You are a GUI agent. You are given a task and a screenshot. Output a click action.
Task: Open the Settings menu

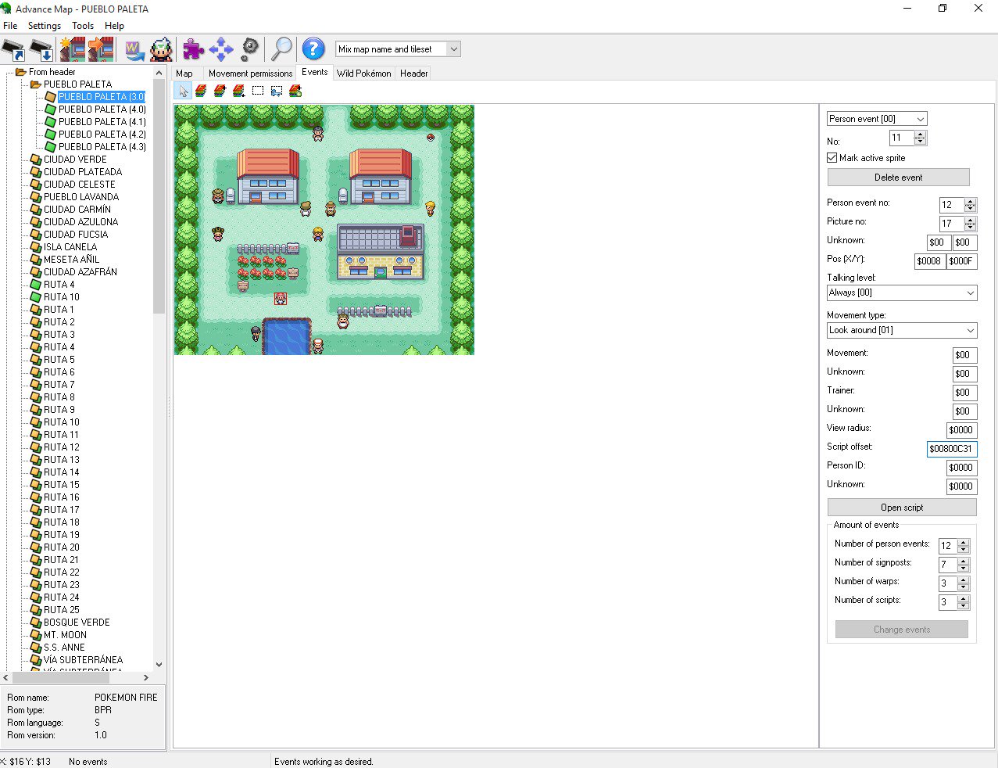tap(45, 26)
